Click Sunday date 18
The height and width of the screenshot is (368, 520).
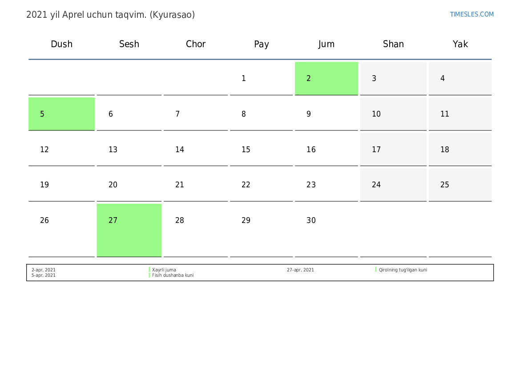[x=460, y=150]
